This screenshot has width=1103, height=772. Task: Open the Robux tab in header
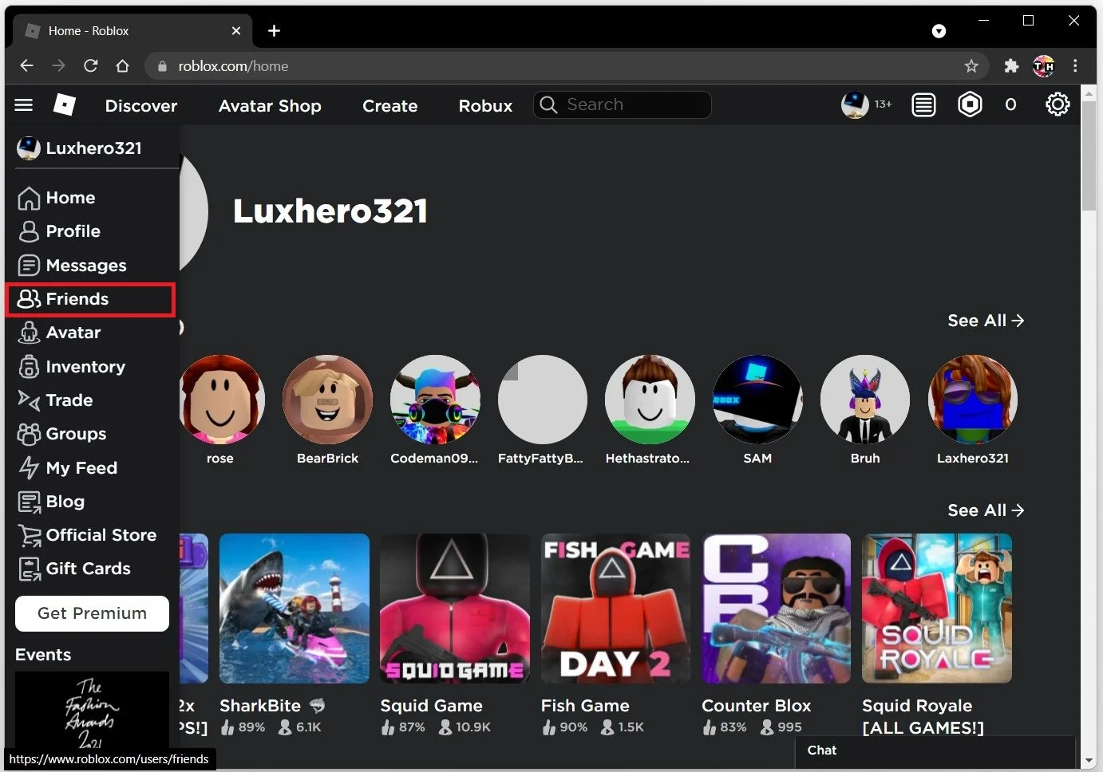(x=485, y=105)
